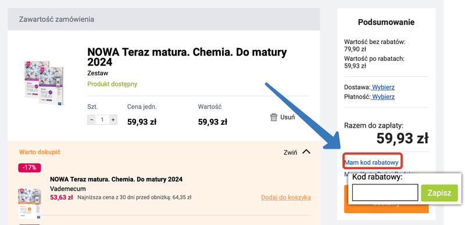Image resolution: width=465 pixels, height=225 pixels.
Task: Open the Zestaw book cover thumbnail
Action: click(44, 83)
